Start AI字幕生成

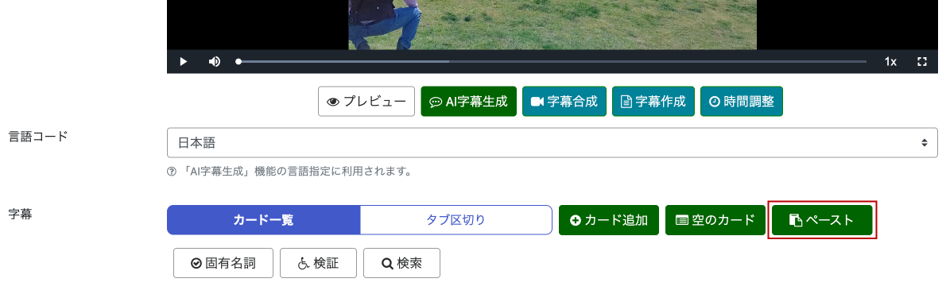pos(469,101)
